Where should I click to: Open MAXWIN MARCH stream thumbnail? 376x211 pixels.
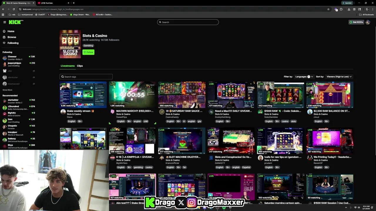tap(132, 95)
